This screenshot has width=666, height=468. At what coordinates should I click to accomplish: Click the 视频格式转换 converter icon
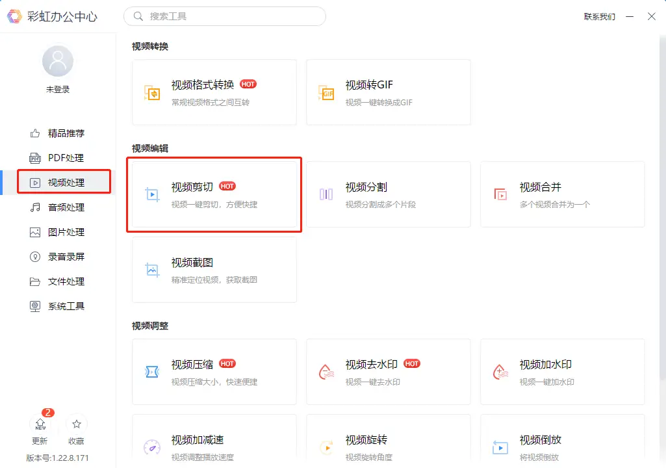tap(152, 93)
